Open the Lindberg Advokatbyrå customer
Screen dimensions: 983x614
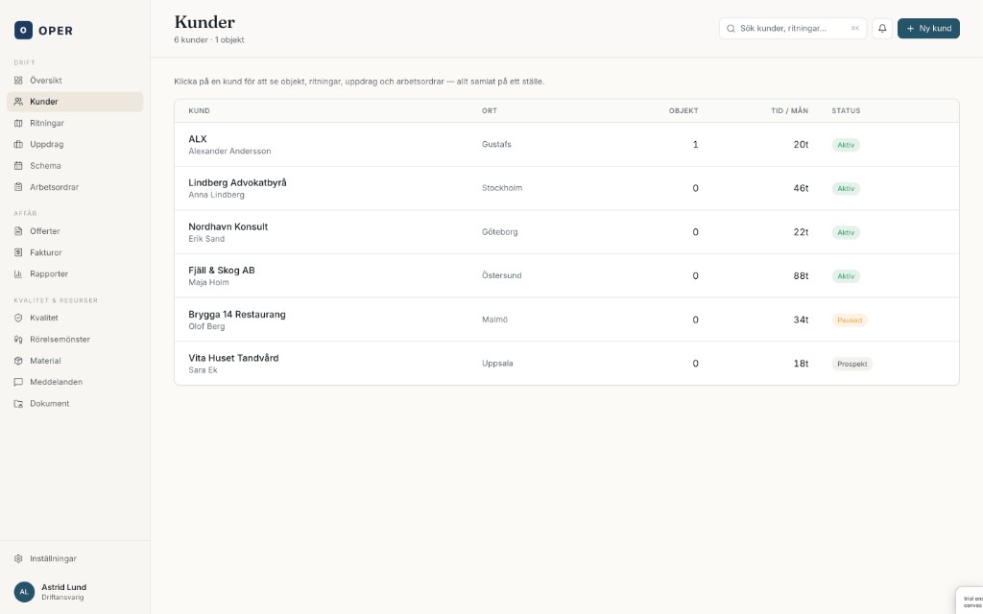coord(566,188)
